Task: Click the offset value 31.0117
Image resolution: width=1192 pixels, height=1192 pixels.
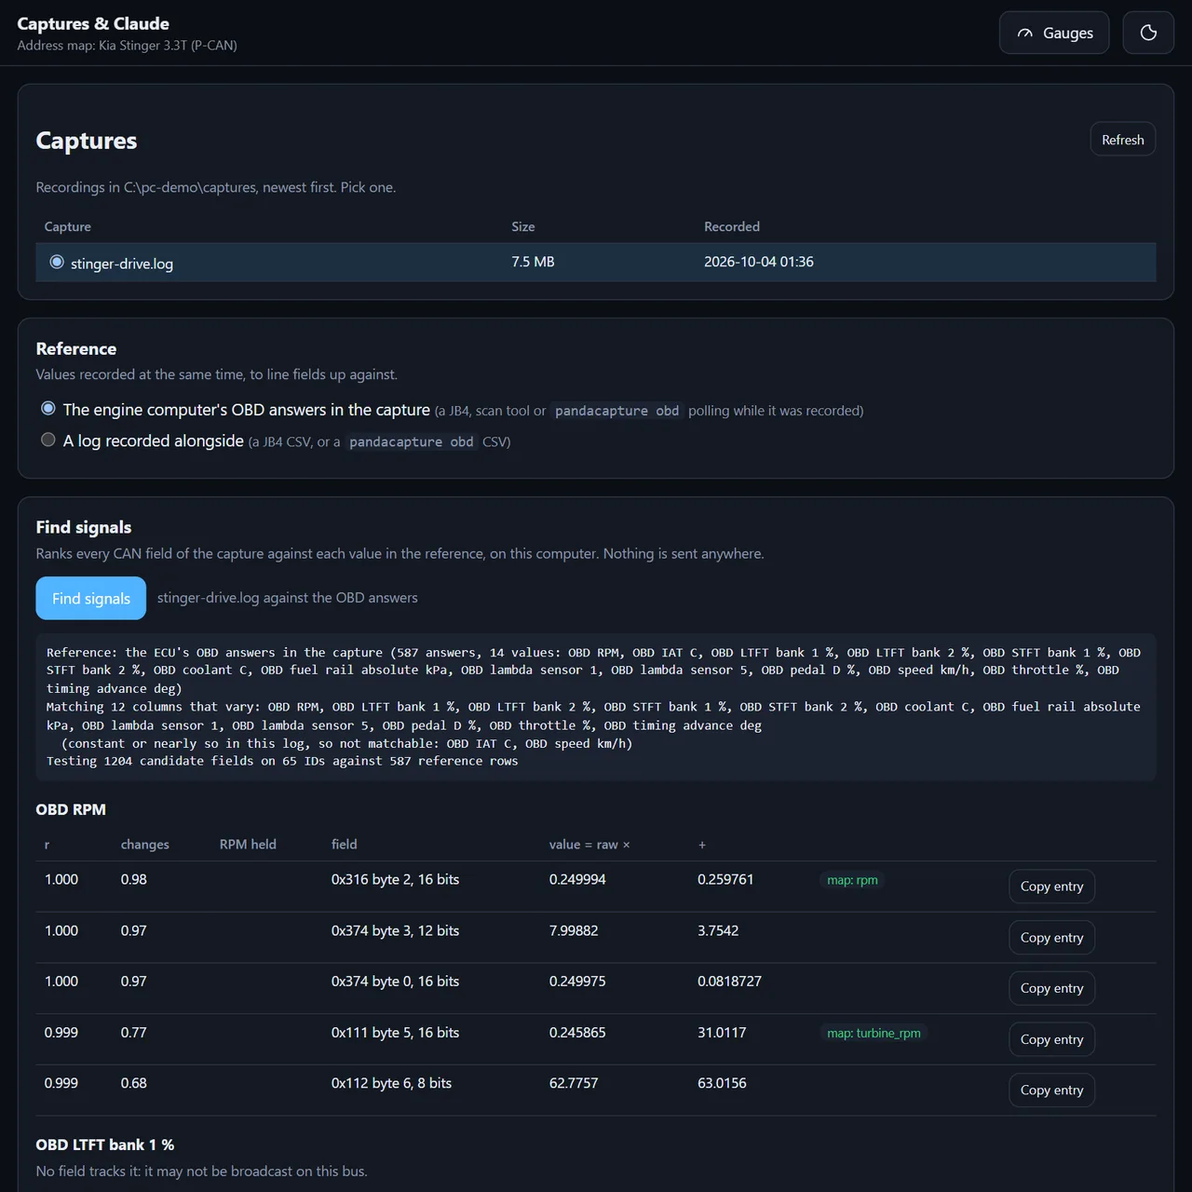Action: click(722, 1033)
